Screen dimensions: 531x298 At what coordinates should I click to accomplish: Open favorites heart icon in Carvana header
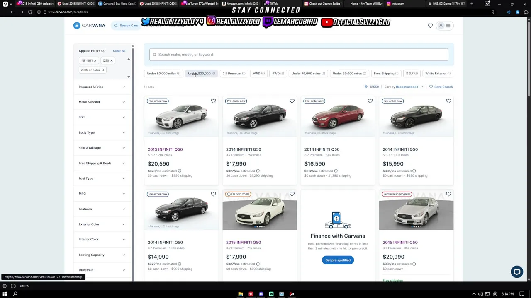430,26
